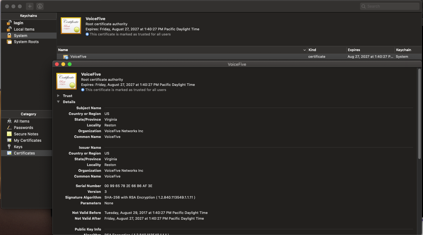This screenshot has width=423, height=235.
Task: Click the info toolbar button
Action: pos(40,6)
